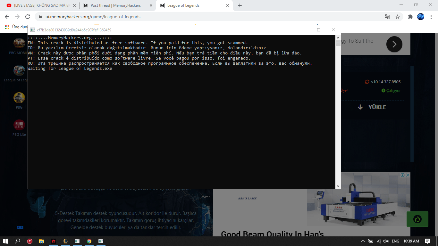Click the EN free-software warning line
The image size is (438, 246).
138,43
